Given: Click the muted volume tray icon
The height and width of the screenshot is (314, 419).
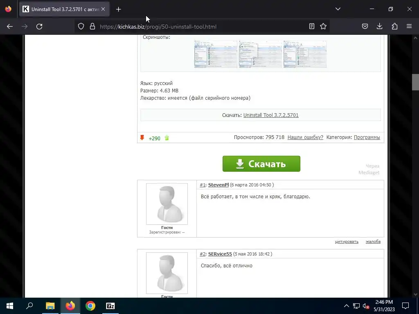Looking at the screenshot, I should pos(366,306).
